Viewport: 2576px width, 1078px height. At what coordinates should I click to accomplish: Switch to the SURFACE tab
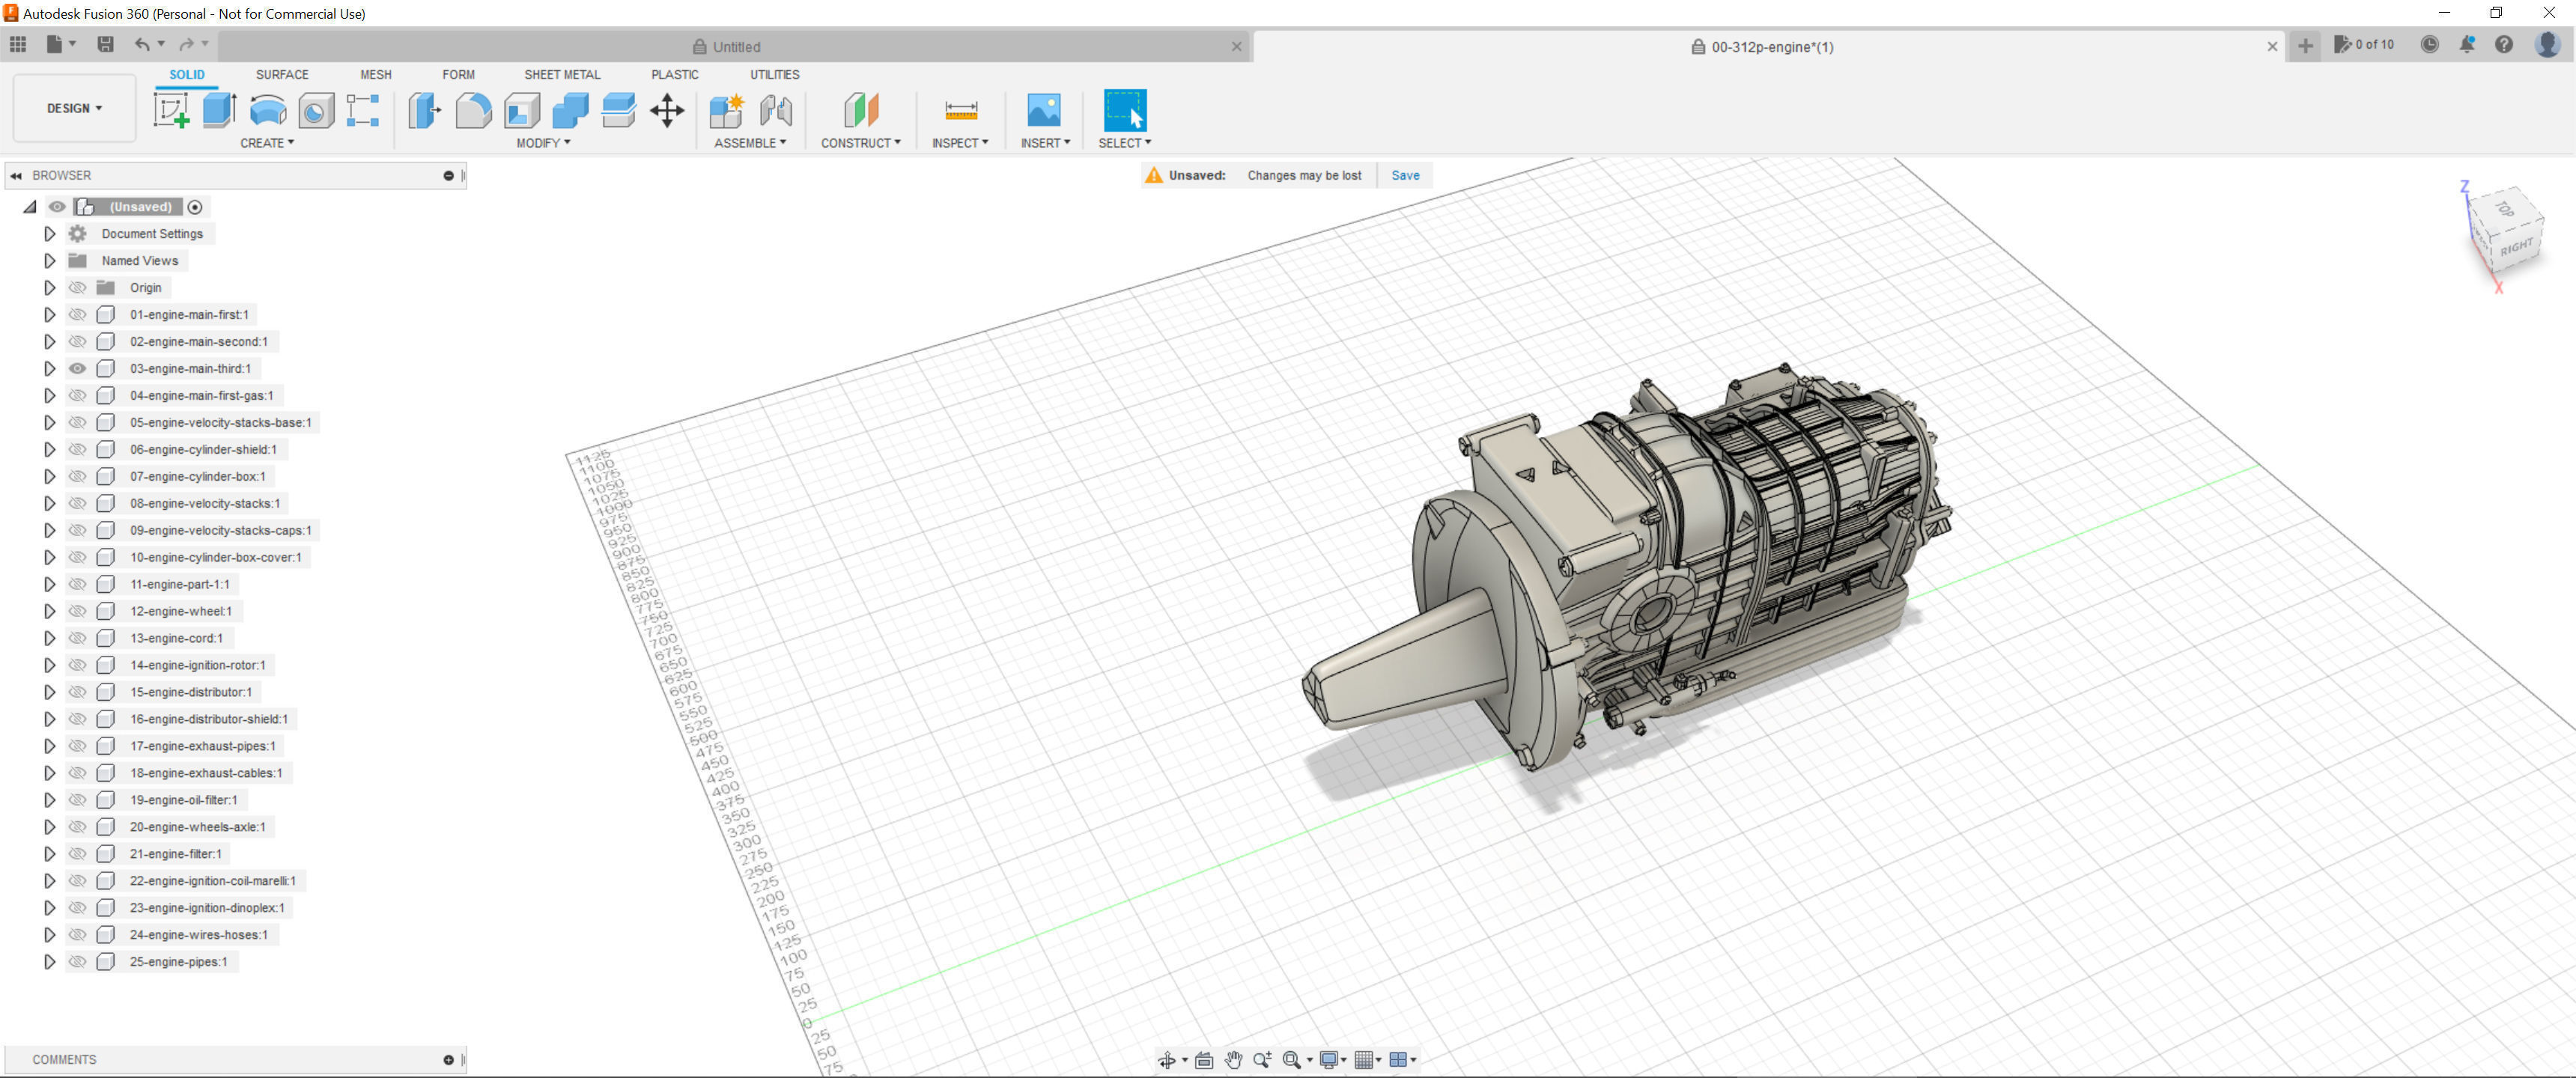(x=282, y=75)
